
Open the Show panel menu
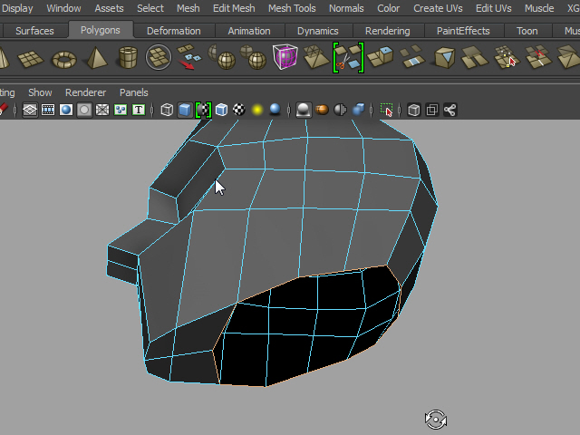click(40, 92)
